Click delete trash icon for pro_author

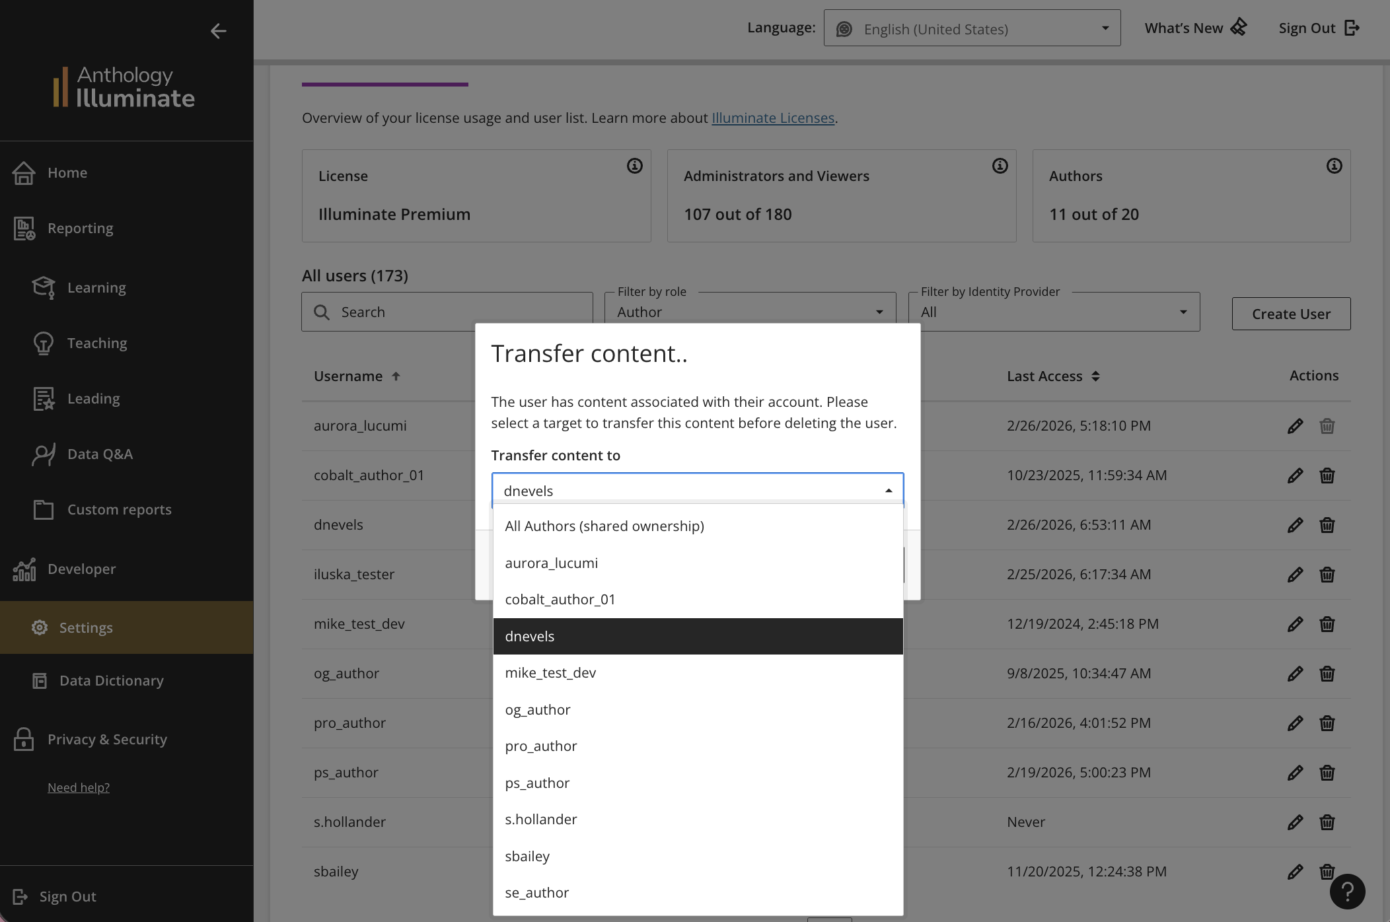[1327, 723]
